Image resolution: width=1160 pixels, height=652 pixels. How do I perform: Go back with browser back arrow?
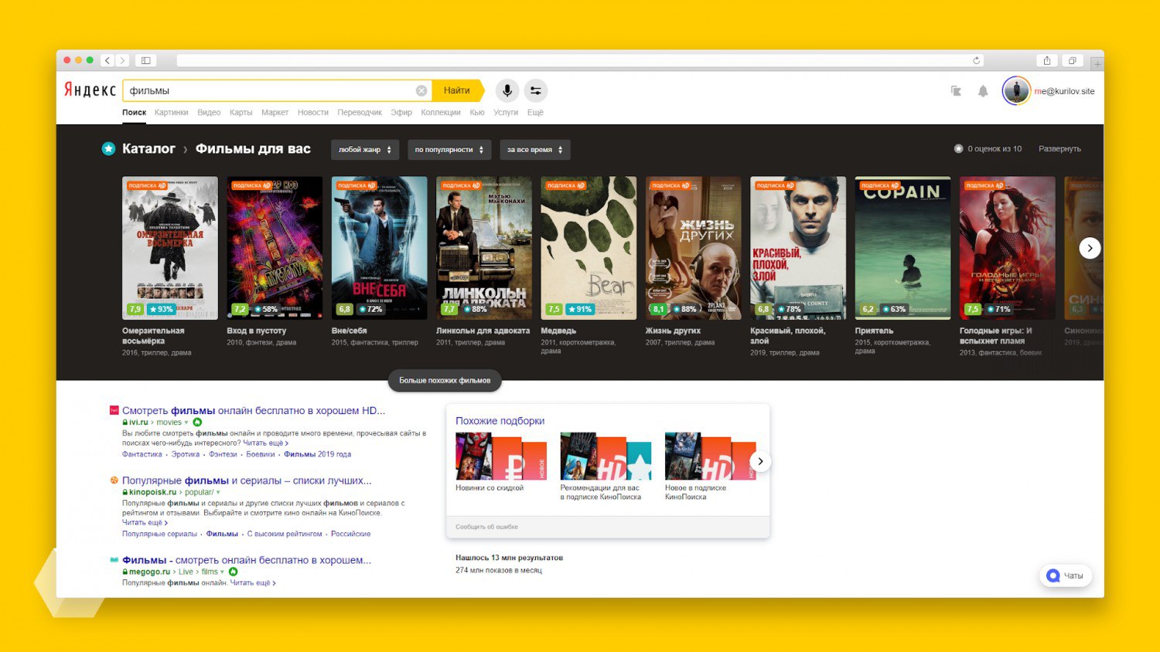click(107, 60)
